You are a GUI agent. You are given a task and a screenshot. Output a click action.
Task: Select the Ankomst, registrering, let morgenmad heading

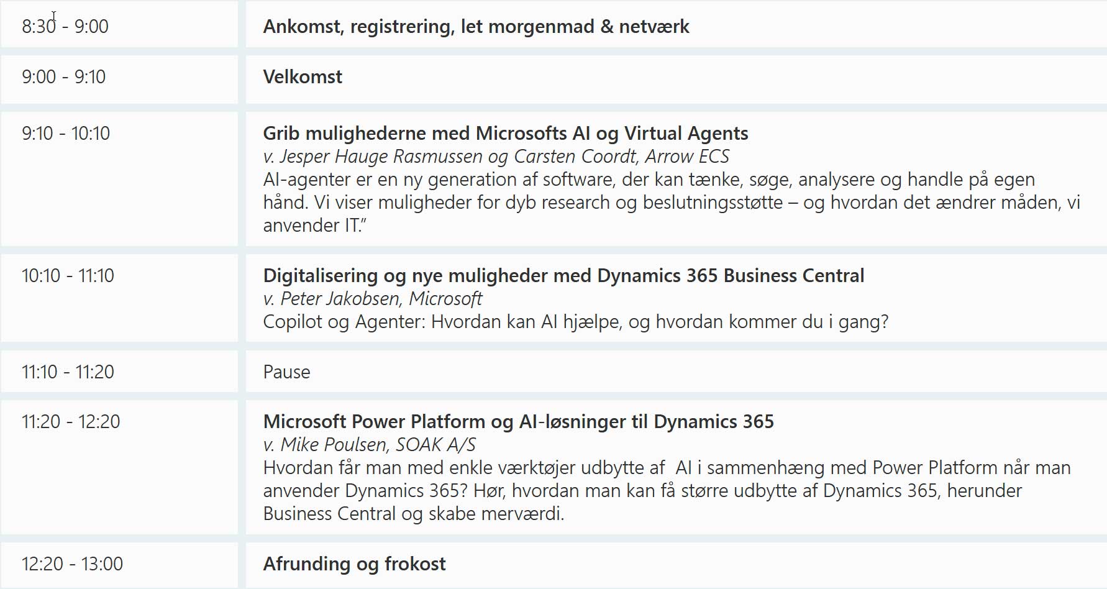pos(476,27)
